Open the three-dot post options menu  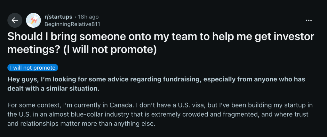pos(309,20)
